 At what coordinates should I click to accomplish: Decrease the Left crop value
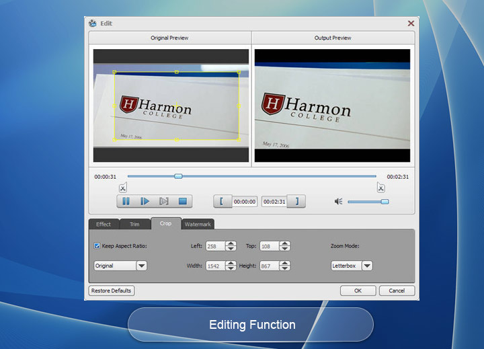coord(231,249)
